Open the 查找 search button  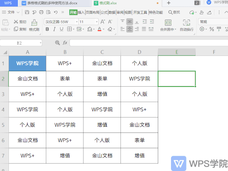[x=174, y=12]
